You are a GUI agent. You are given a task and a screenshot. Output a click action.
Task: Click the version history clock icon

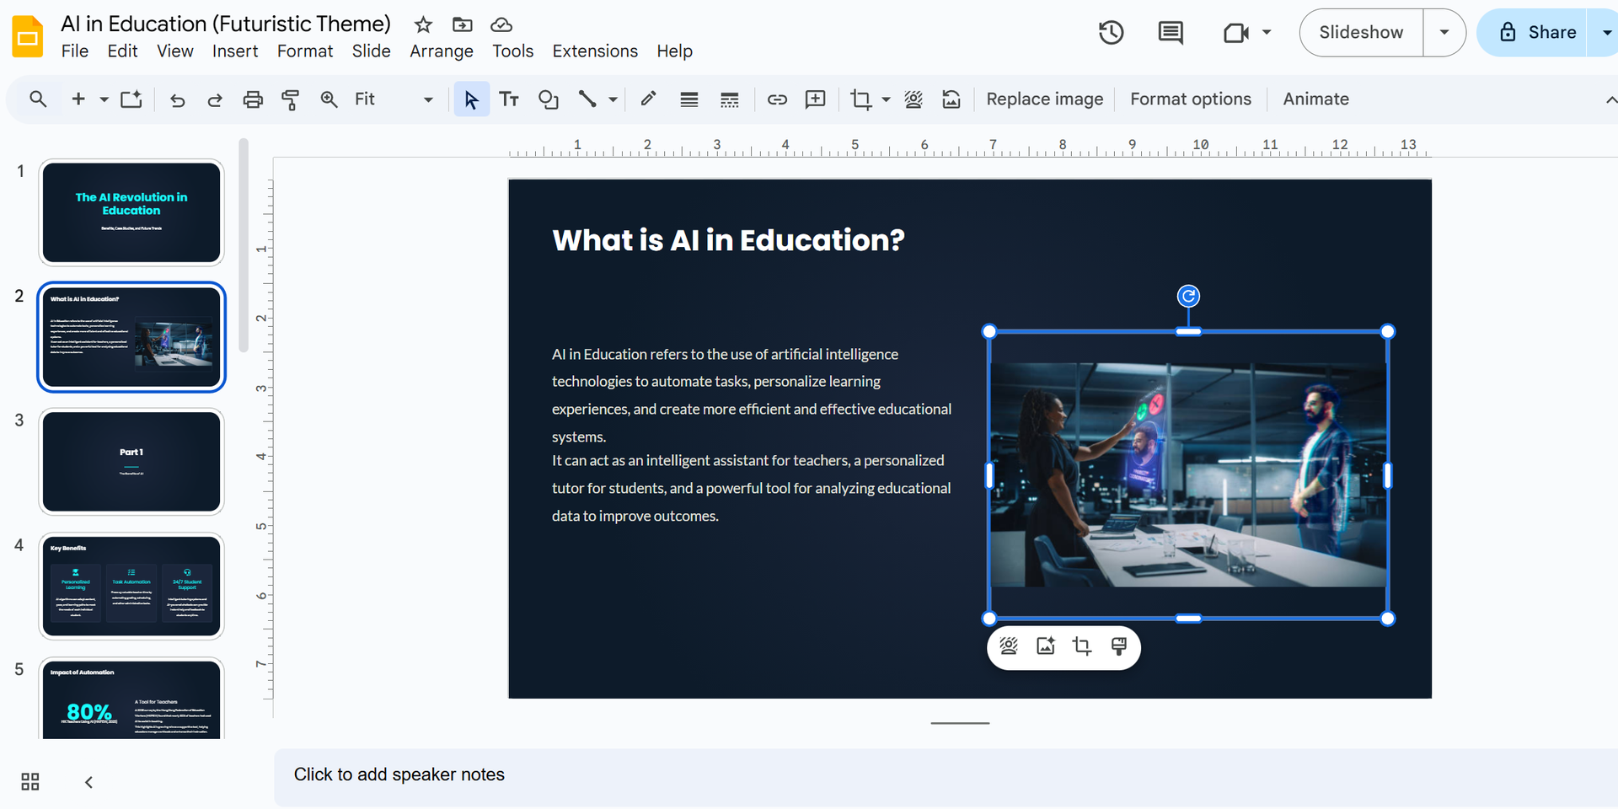(1111, 33)
